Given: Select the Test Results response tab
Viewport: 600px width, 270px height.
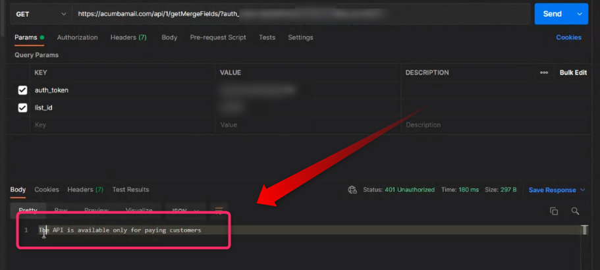Looking at the screenshot, I should [x=130, y=190].
